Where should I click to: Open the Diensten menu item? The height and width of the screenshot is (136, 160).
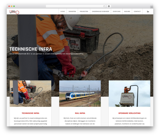click(72, 12)
